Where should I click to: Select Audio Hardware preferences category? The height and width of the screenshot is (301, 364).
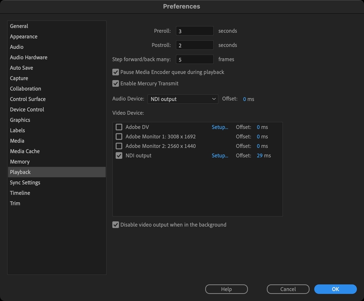(x=29, y=57)
